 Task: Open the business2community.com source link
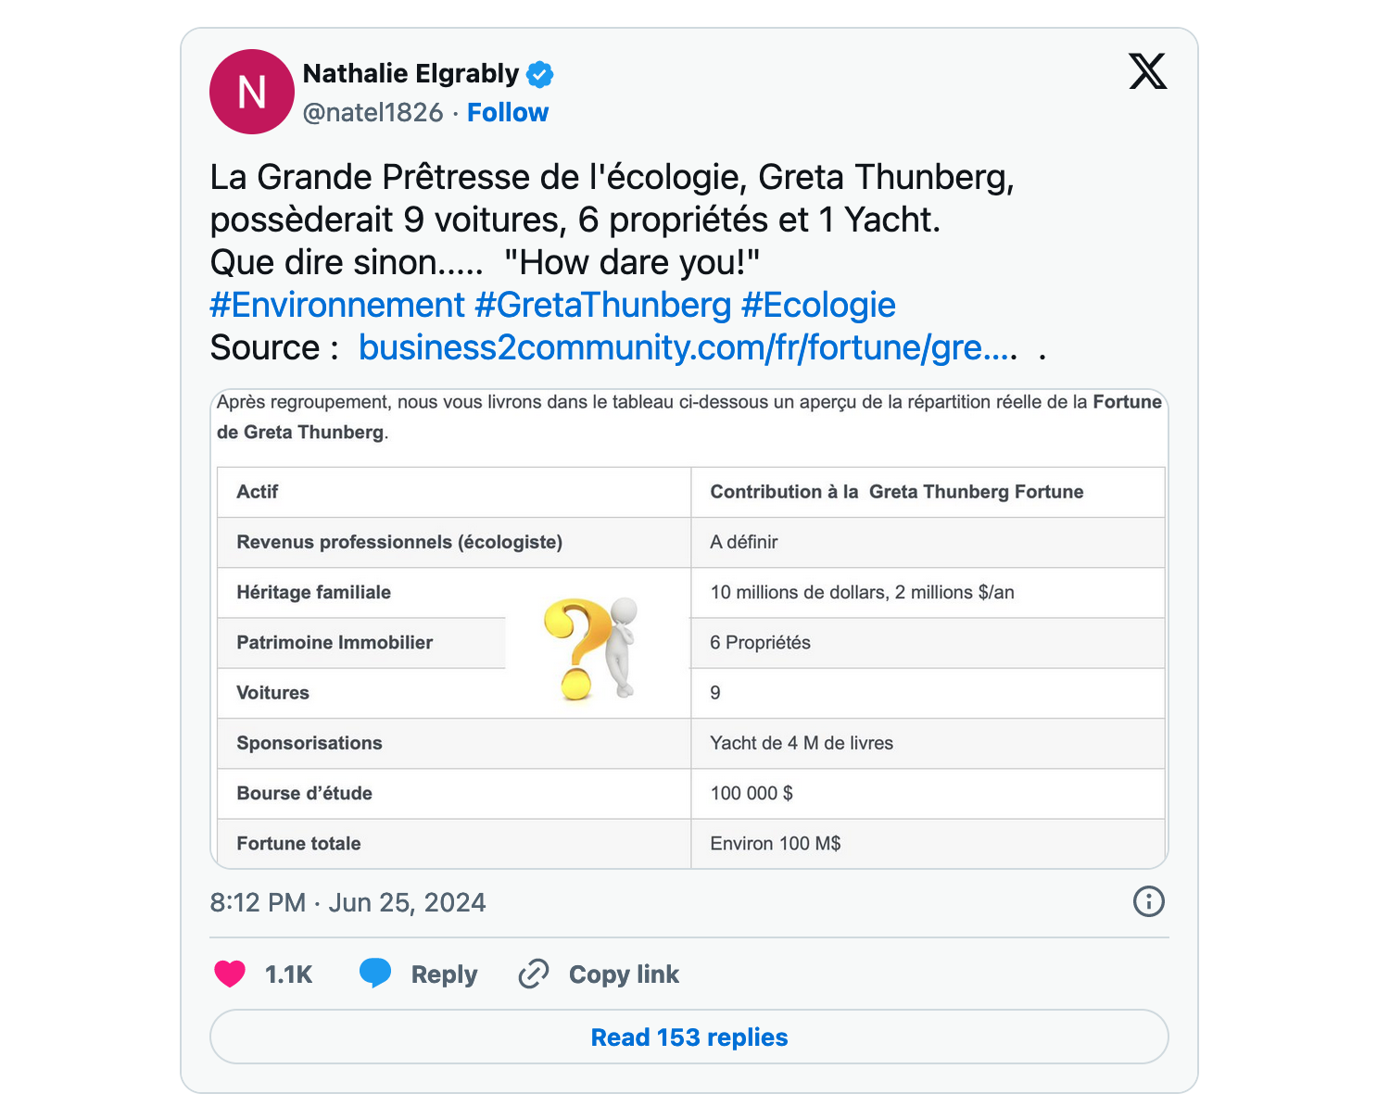pos(688,347)
